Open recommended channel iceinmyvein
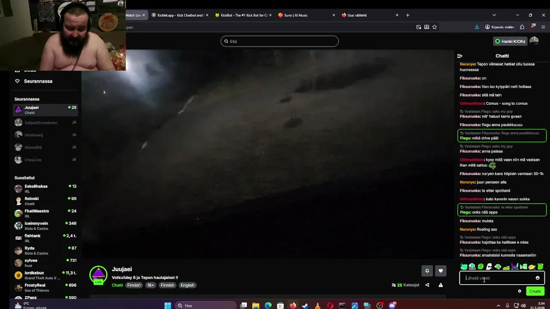 click(46, 226)
